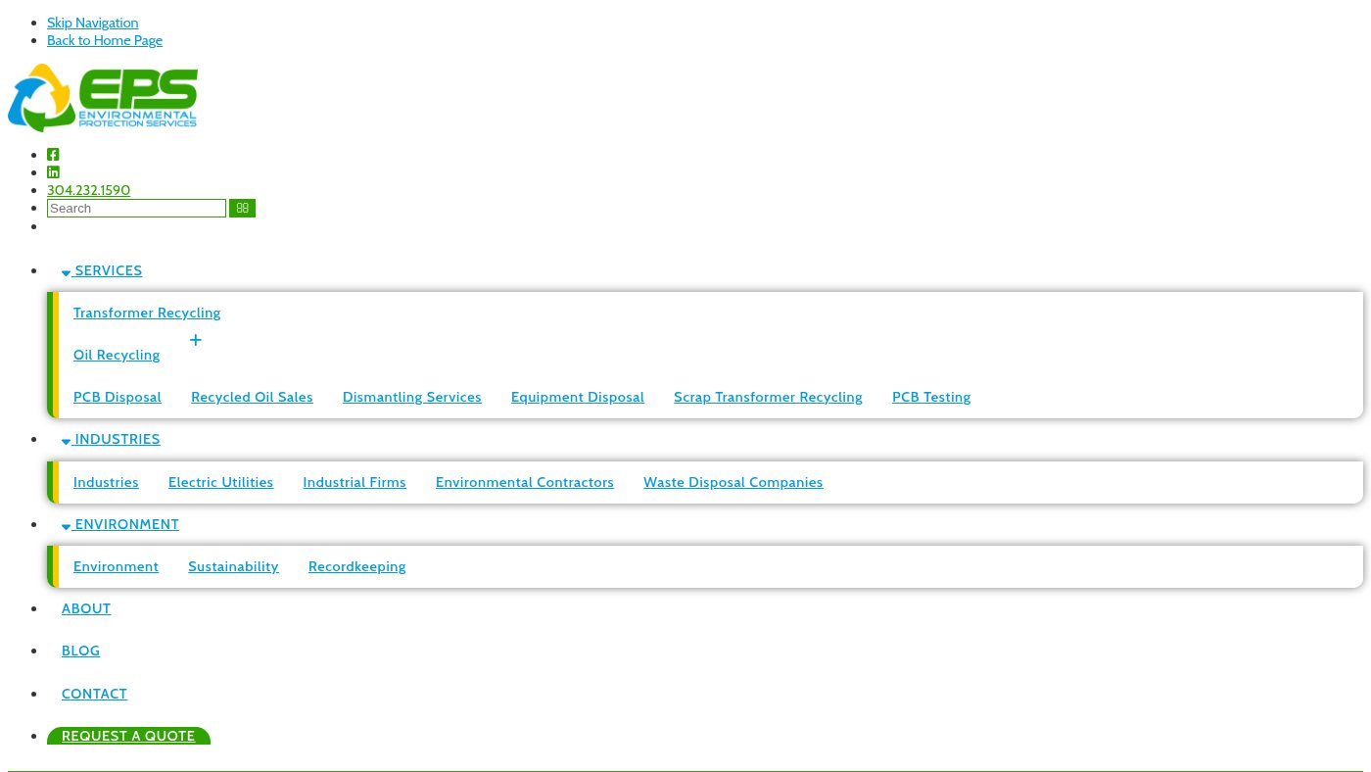1371x772 pixels.
Task: Select Oil Recycling link
Action: click(x=117, y=356)
